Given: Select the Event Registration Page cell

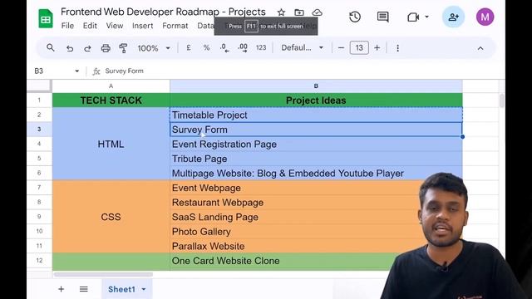Looking at the screenshot, I should click(x=316, y=144).
